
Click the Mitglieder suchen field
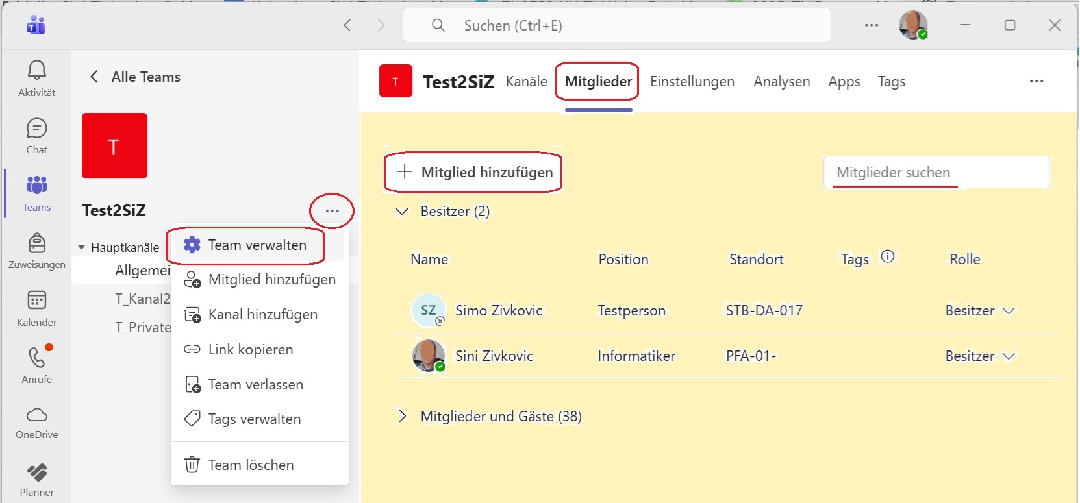[x=935, y=172]
